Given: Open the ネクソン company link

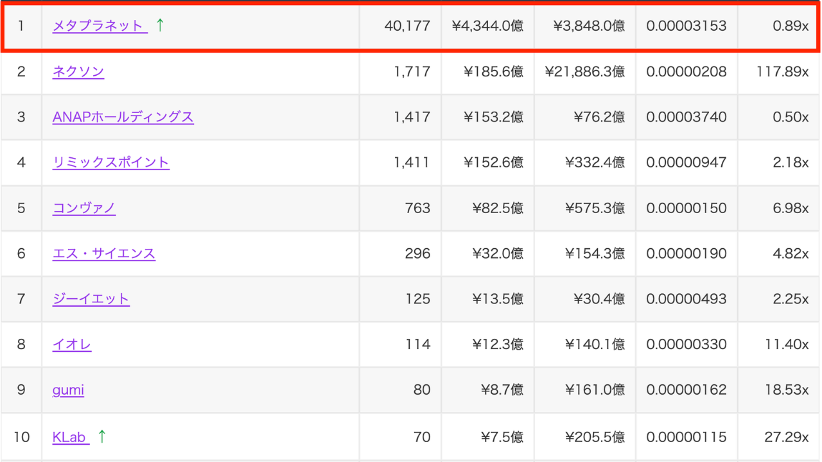Looking at the screenshot, I should tap(78, 72).
